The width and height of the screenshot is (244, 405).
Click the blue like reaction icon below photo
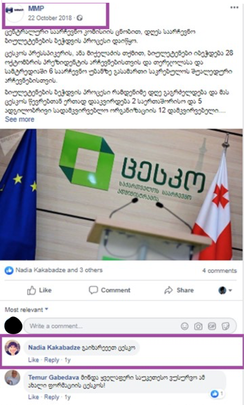(9, 270)
